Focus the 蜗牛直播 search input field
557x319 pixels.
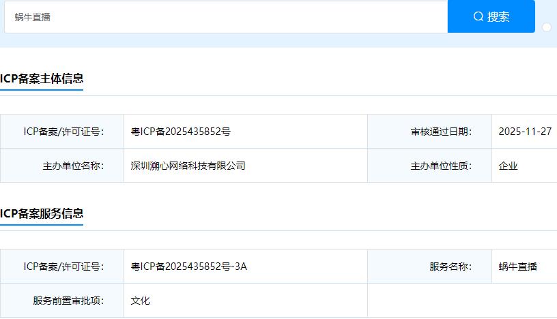point(225,17)
